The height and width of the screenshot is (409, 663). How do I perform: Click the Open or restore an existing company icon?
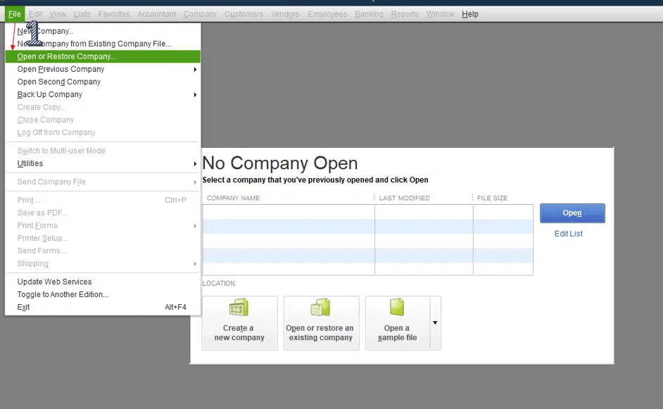[x=322, y=322]
